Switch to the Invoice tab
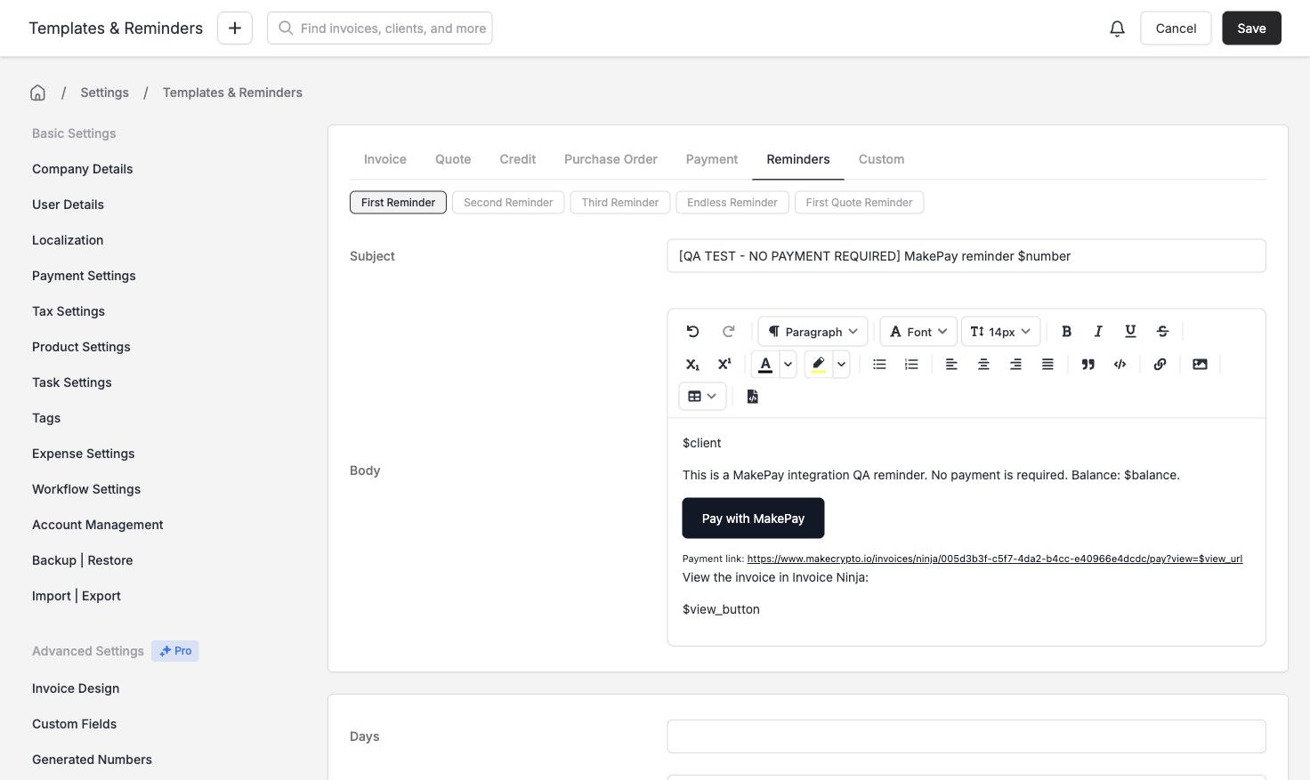The width and height of the screenshot is (1310, 780). pyautogui.click(x=384, y=159)
